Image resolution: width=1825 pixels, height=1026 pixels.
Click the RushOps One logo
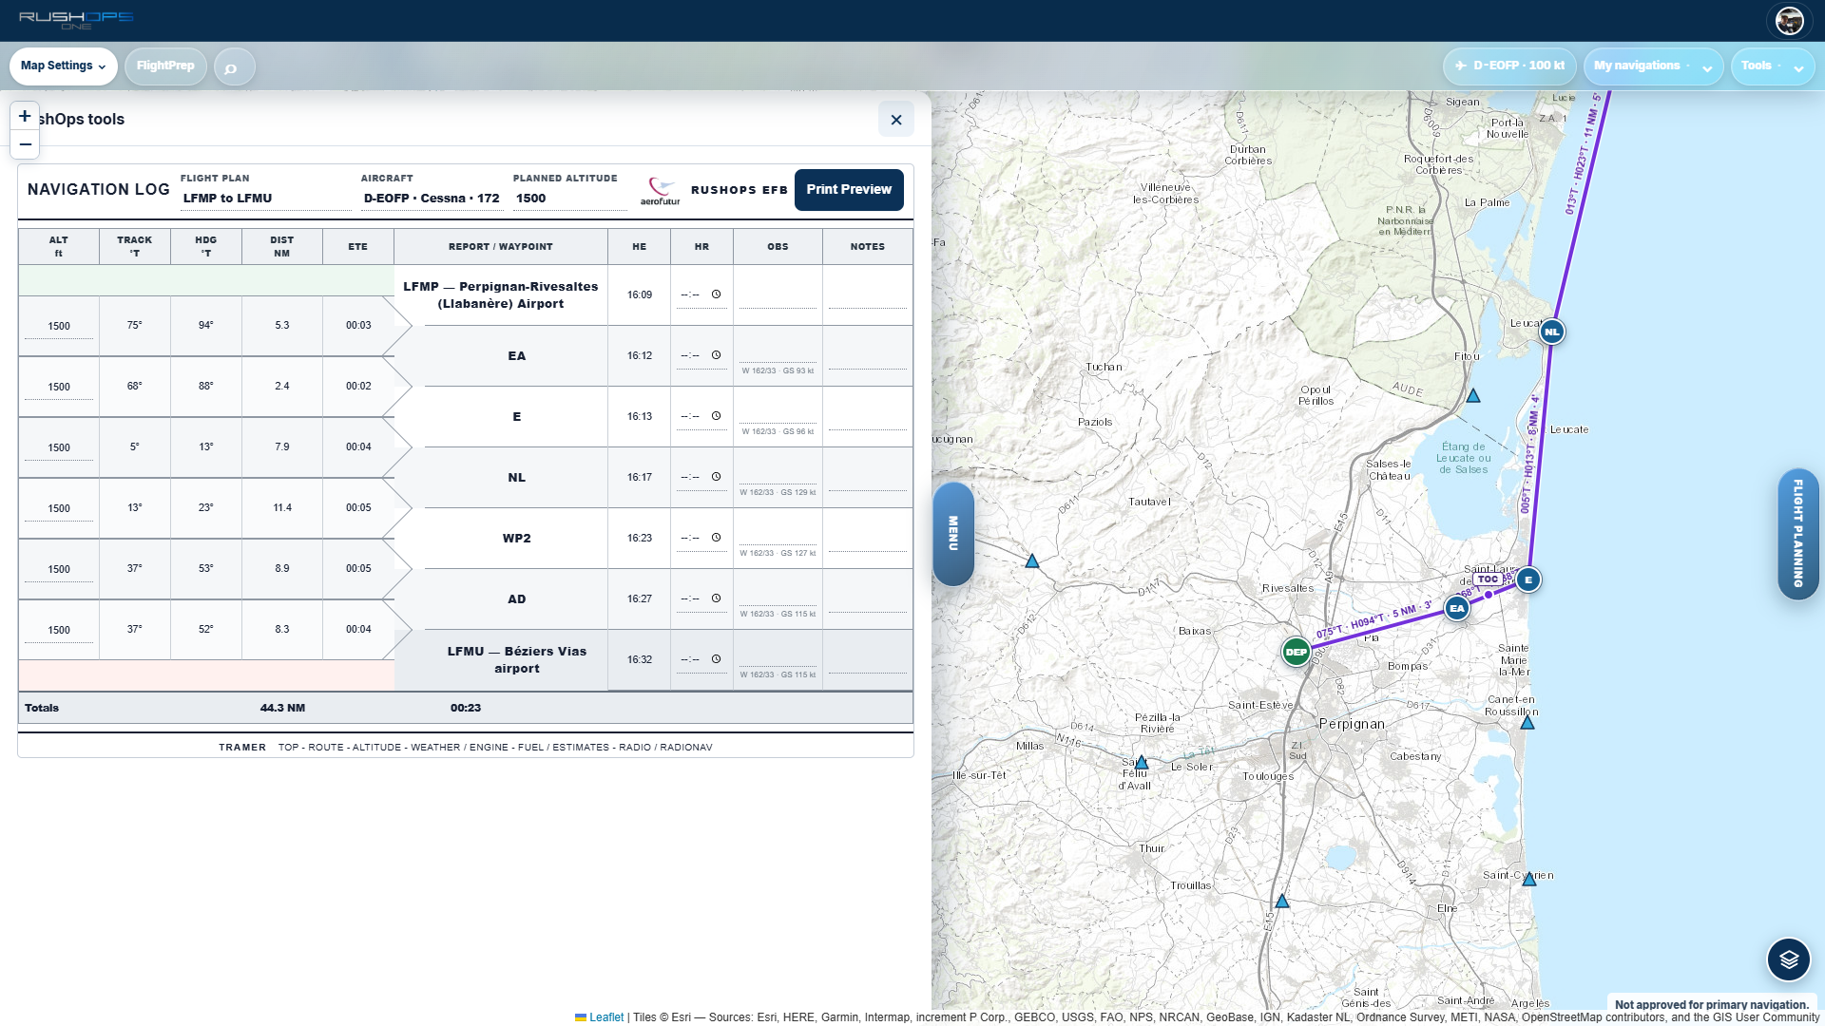click(76, 20)
